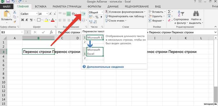Image resolution: width=218 pixels, height=106 pixels.
Task: Click the Fill down arrow icon
Action: tap(169, 16)
